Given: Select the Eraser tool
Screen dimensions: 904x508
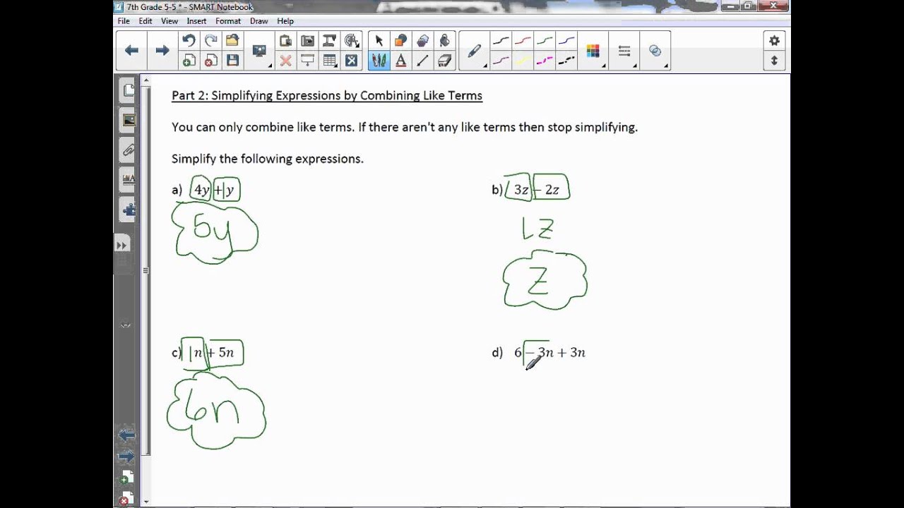Looking at the screenshot, I should (x=444, y=61).
